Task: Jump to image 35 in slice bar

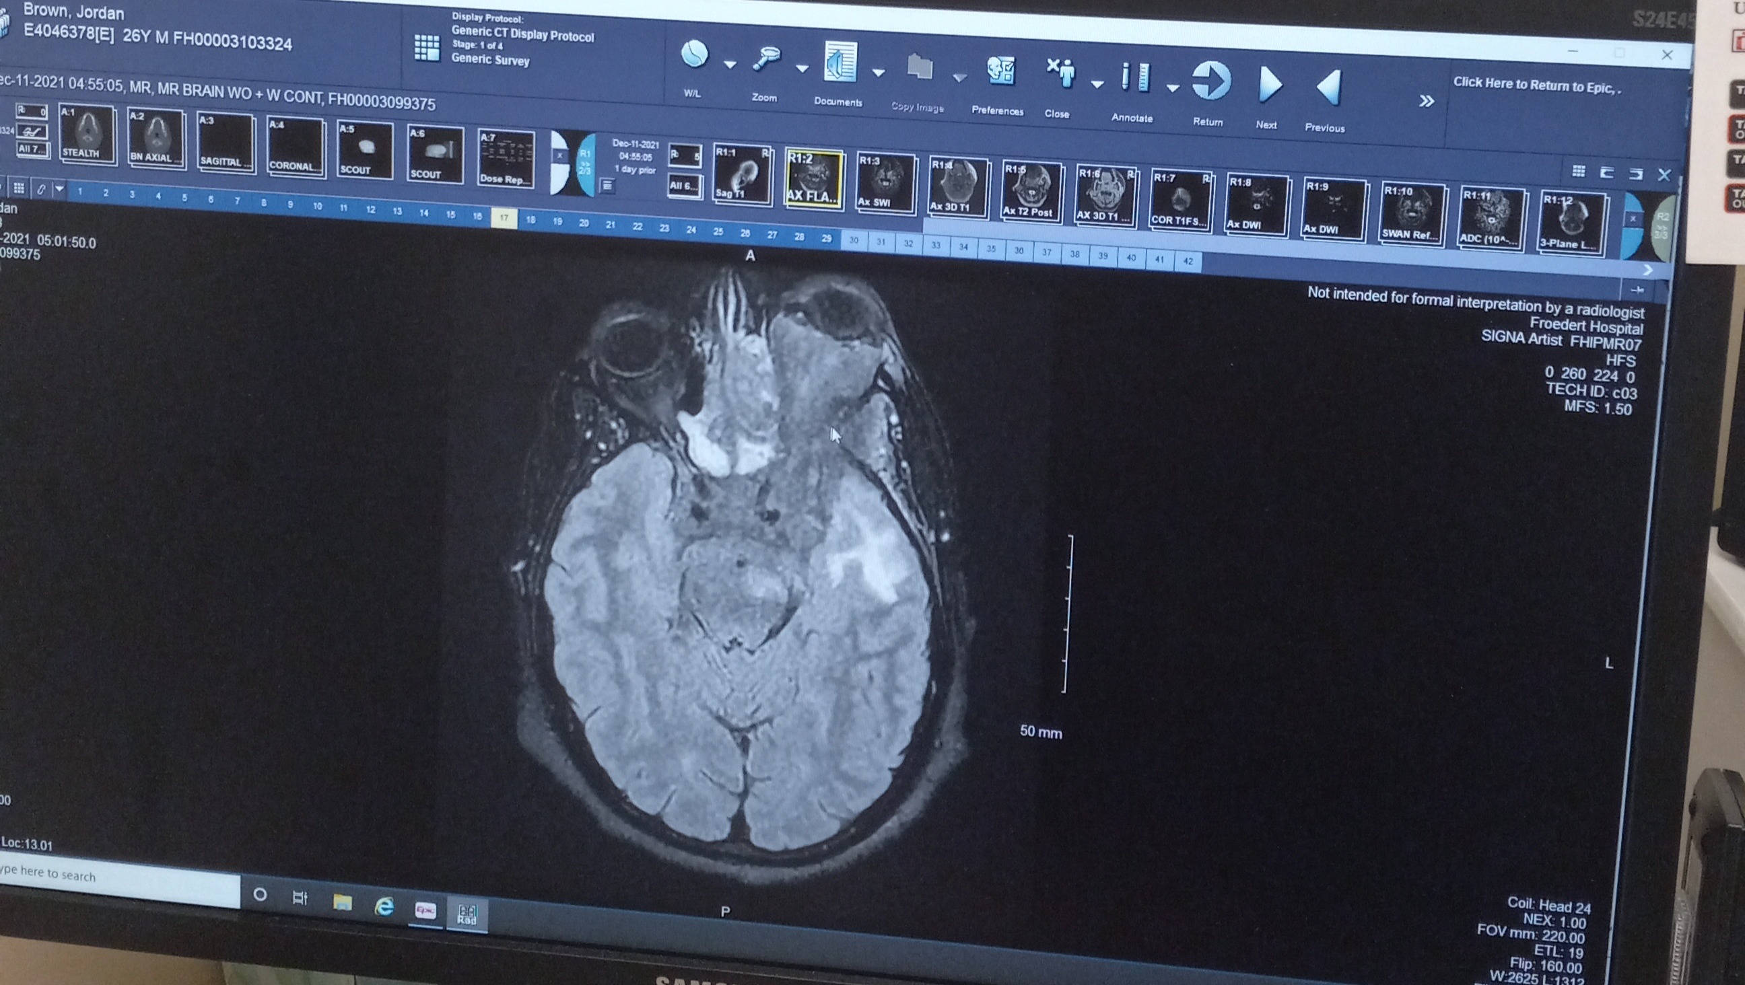Action: coord(991,248)
